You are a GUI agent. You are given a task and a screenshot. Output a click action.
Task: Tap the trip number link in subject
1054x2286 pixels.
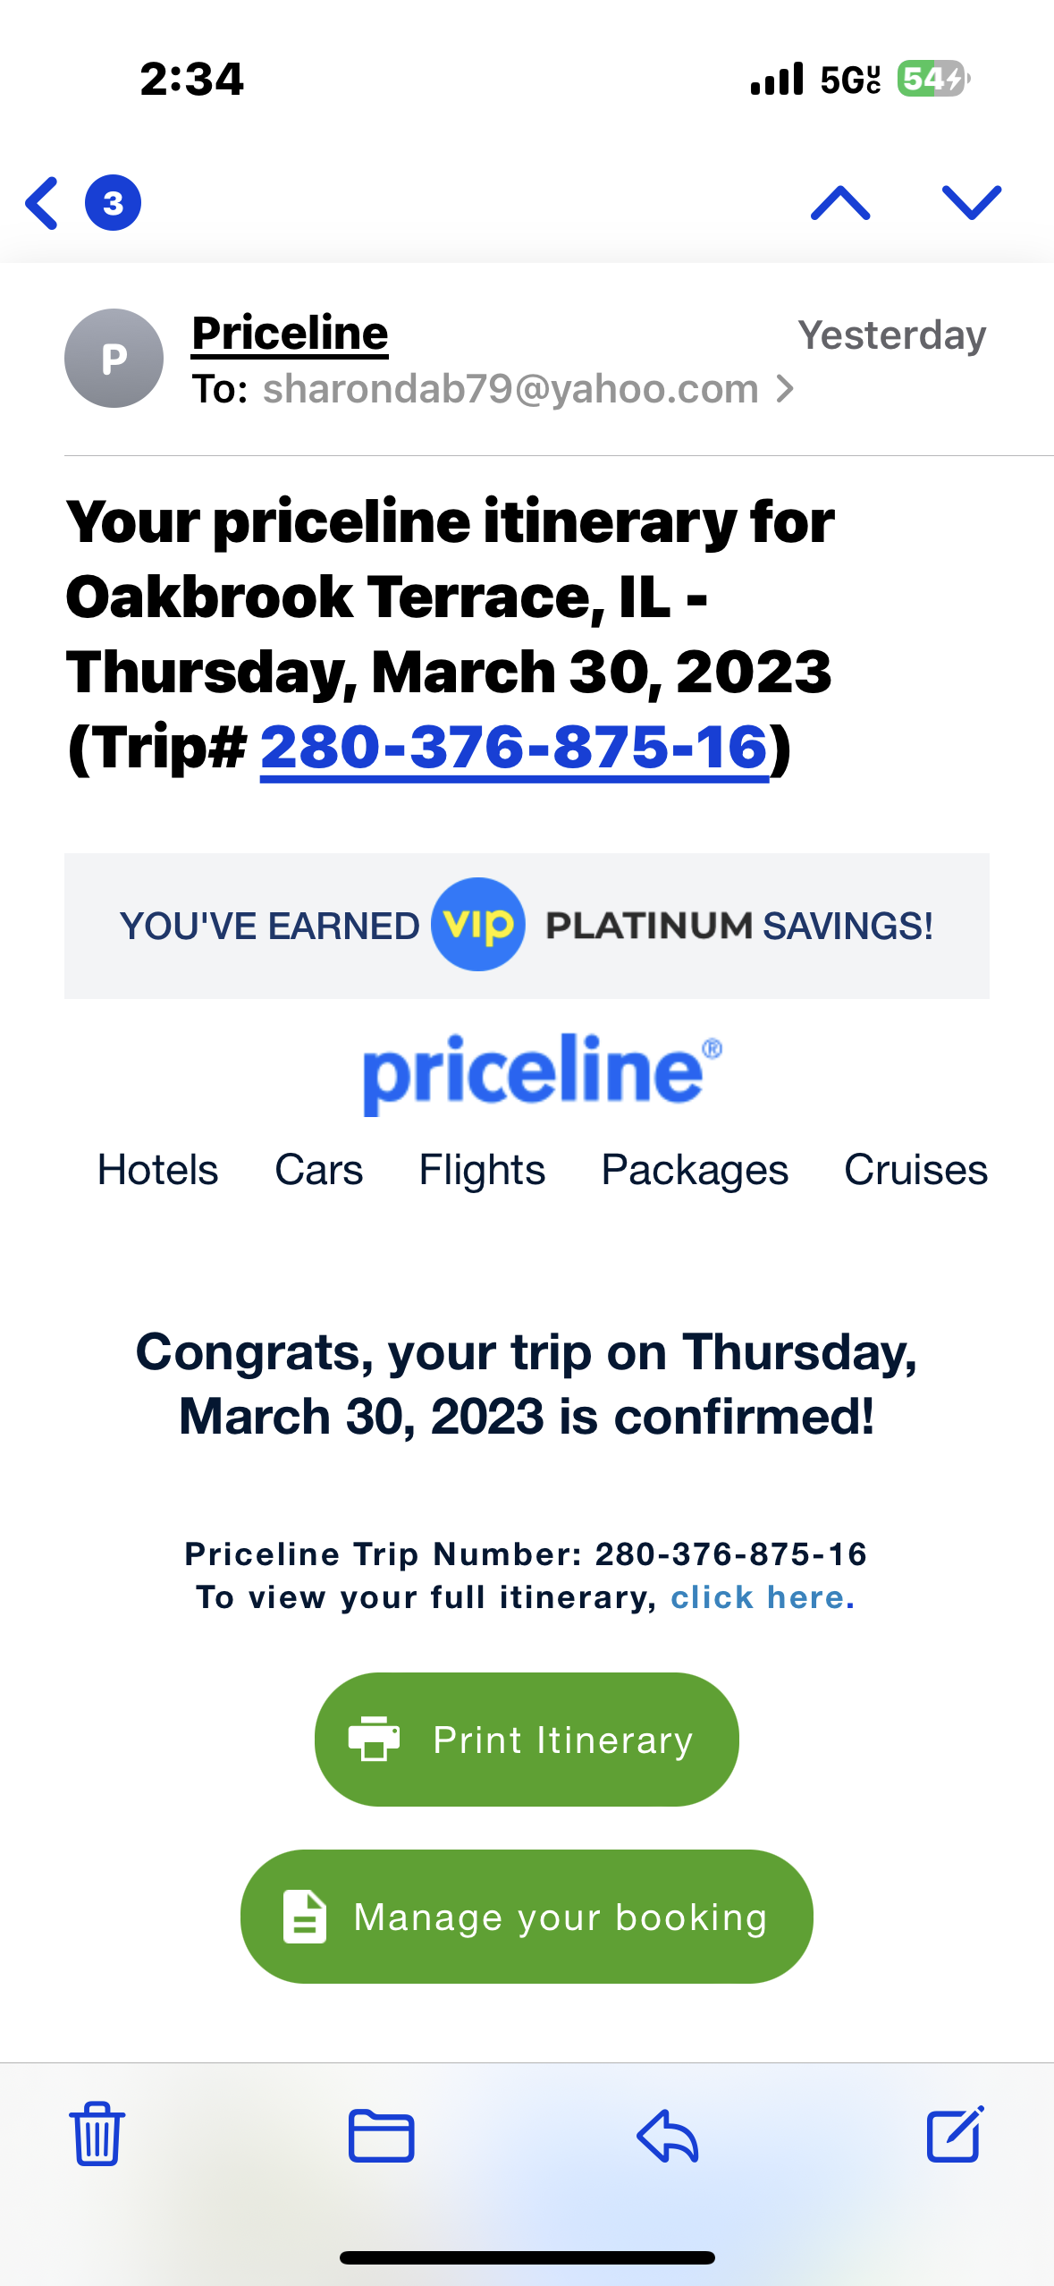click(x=514, y=747)
